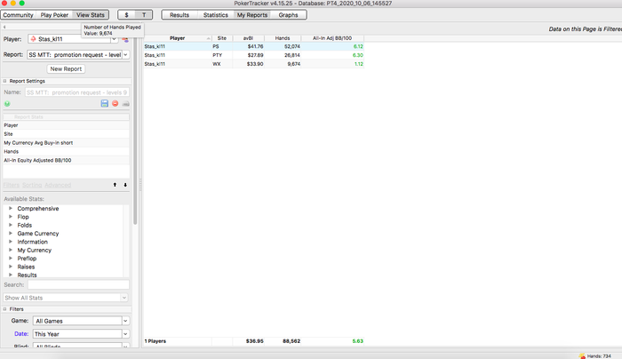Open the Report dropdown list

click(125, 55)
